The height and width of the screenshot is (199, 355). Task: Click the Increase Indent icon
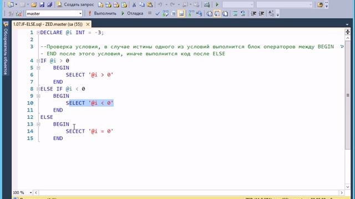261,14
